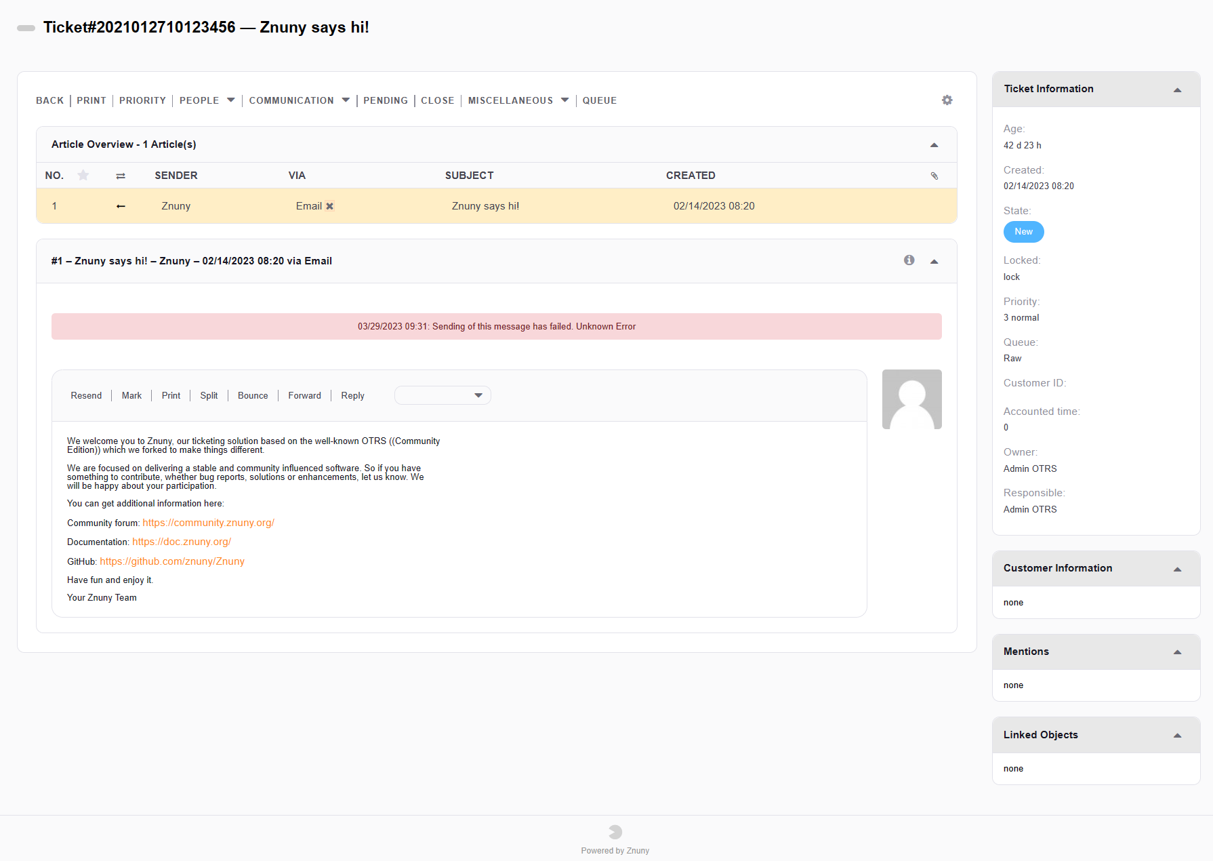
Task: Show article information via info icon
Action: point(909,260)
